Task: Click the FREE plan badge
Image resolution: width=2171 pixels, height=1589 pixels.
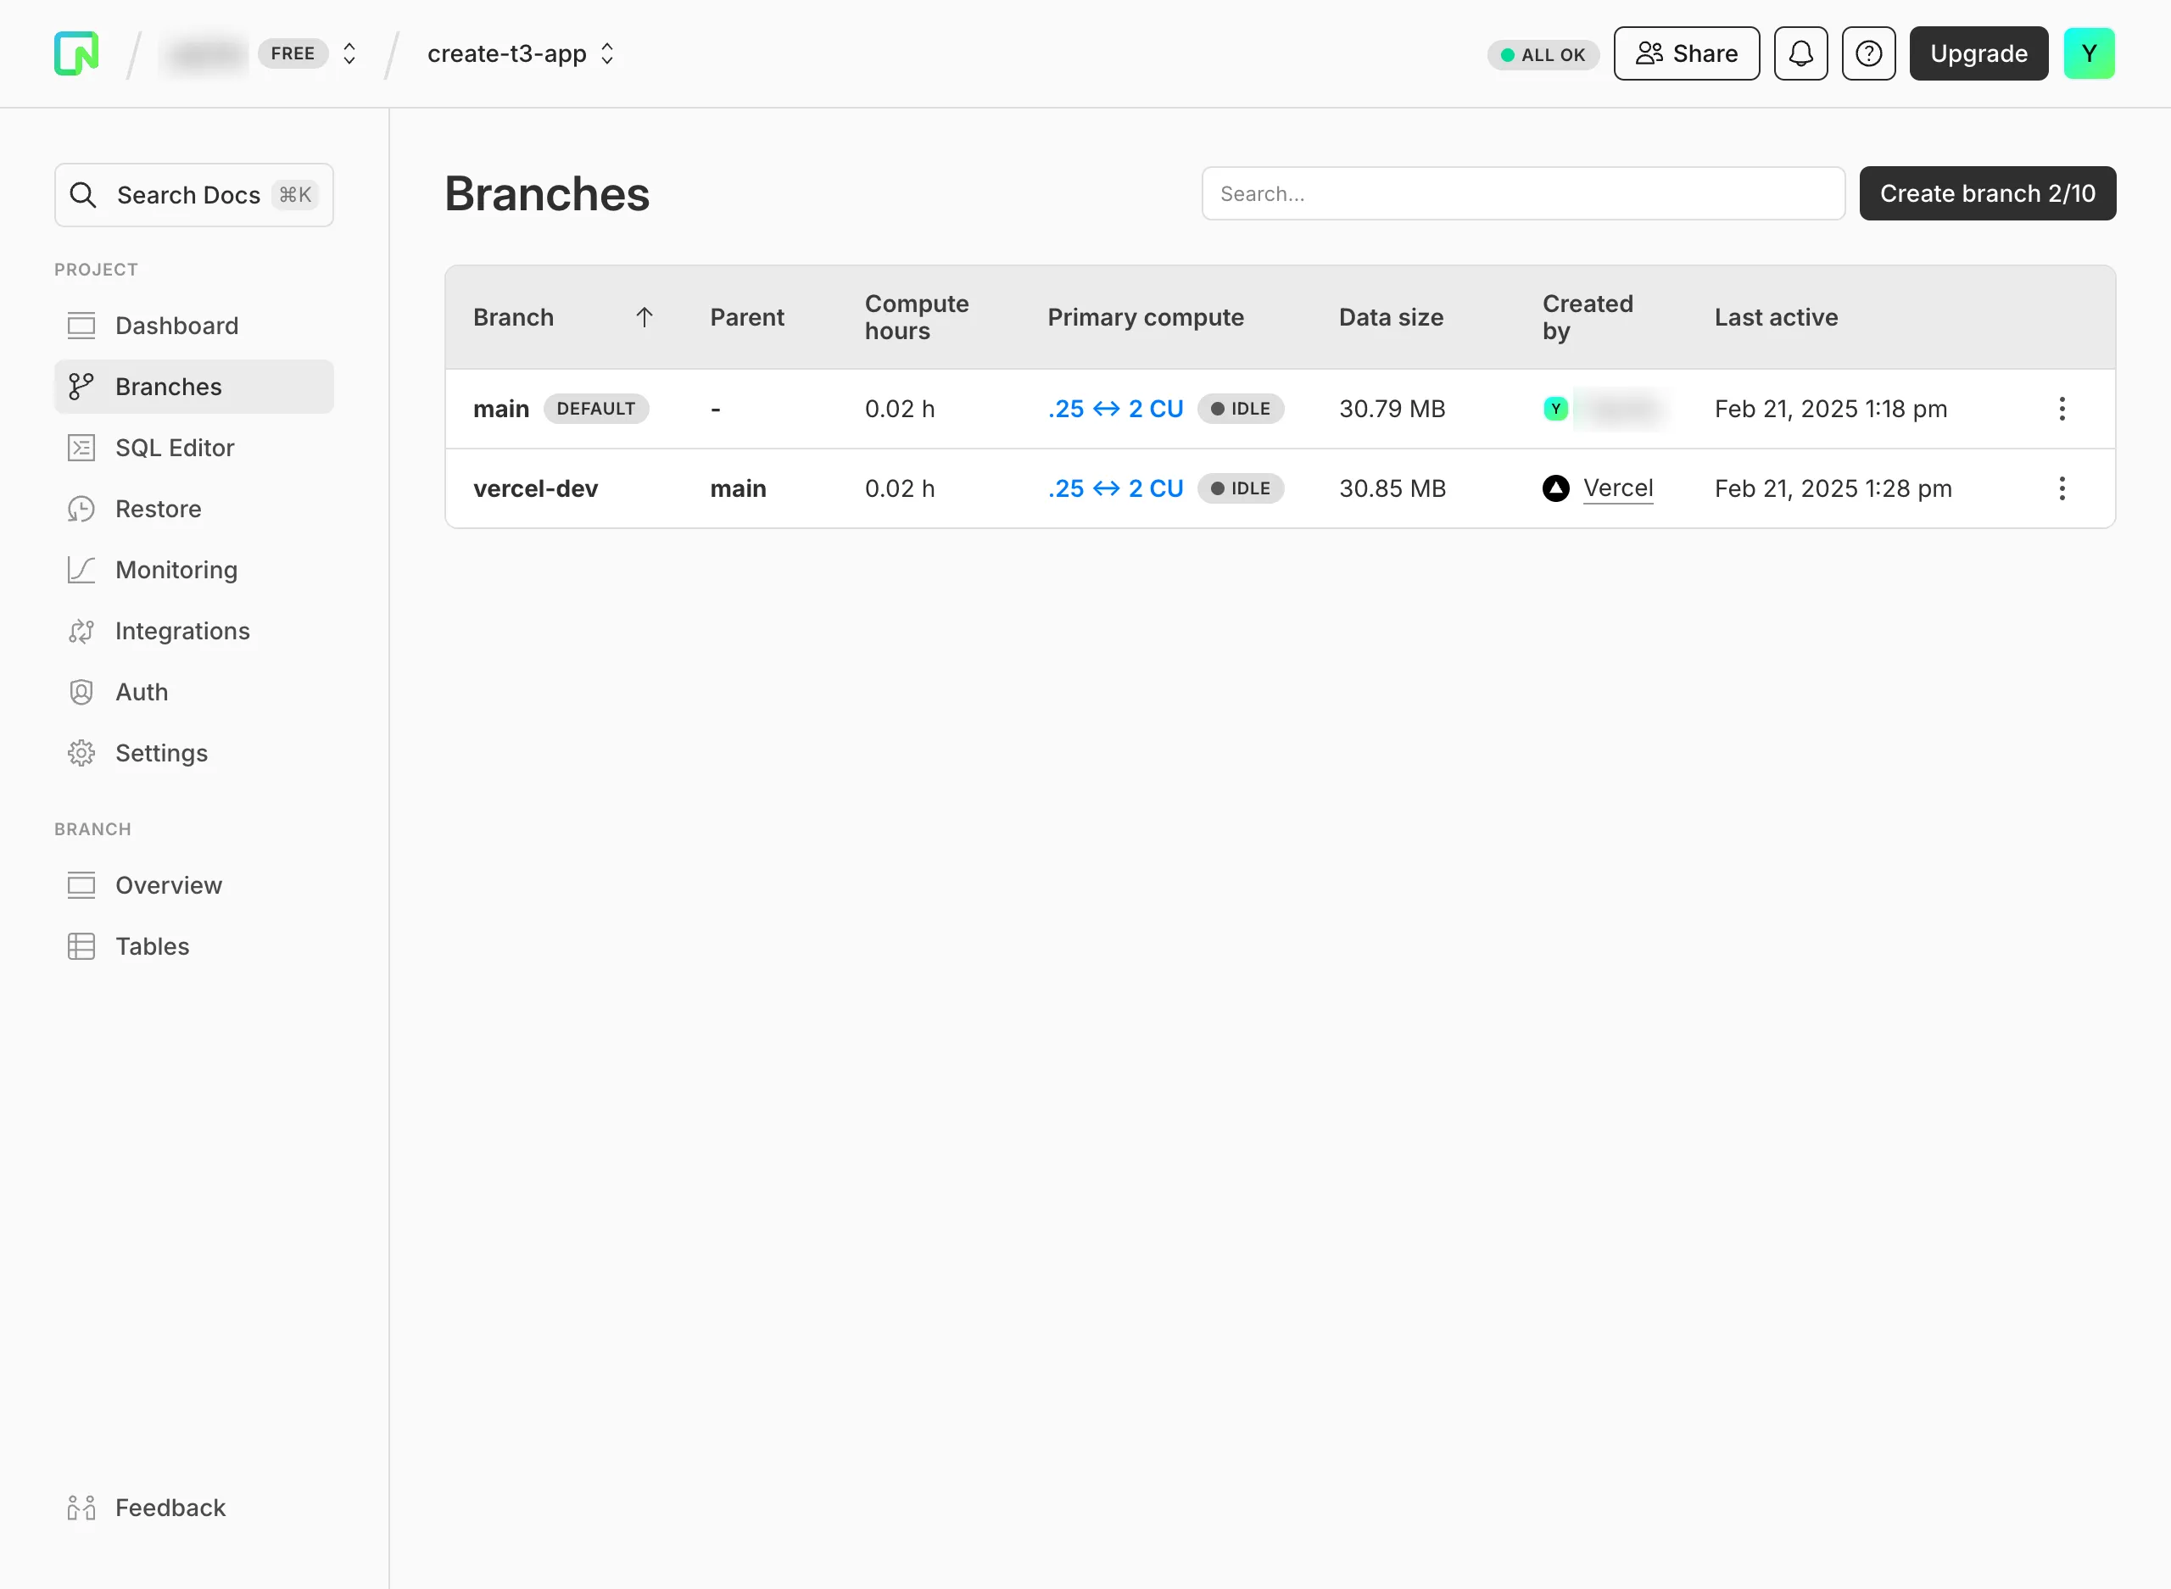Action: click(x=293, y=53)
